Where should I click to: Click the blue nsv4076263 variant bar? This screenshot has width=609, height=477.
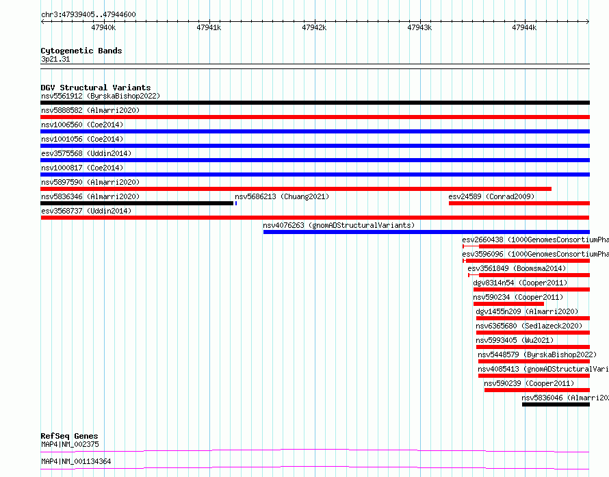click(x=426, y=232)
